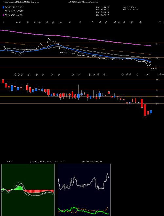Viewport: 164px width, 216px height.
Task: Open the dark blue ADX indicator chart panel
Action: [x=84, y=190]
